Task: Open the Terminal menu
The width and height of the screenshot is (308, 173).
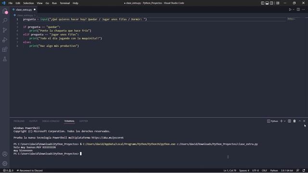Action: tap(65, 3)
